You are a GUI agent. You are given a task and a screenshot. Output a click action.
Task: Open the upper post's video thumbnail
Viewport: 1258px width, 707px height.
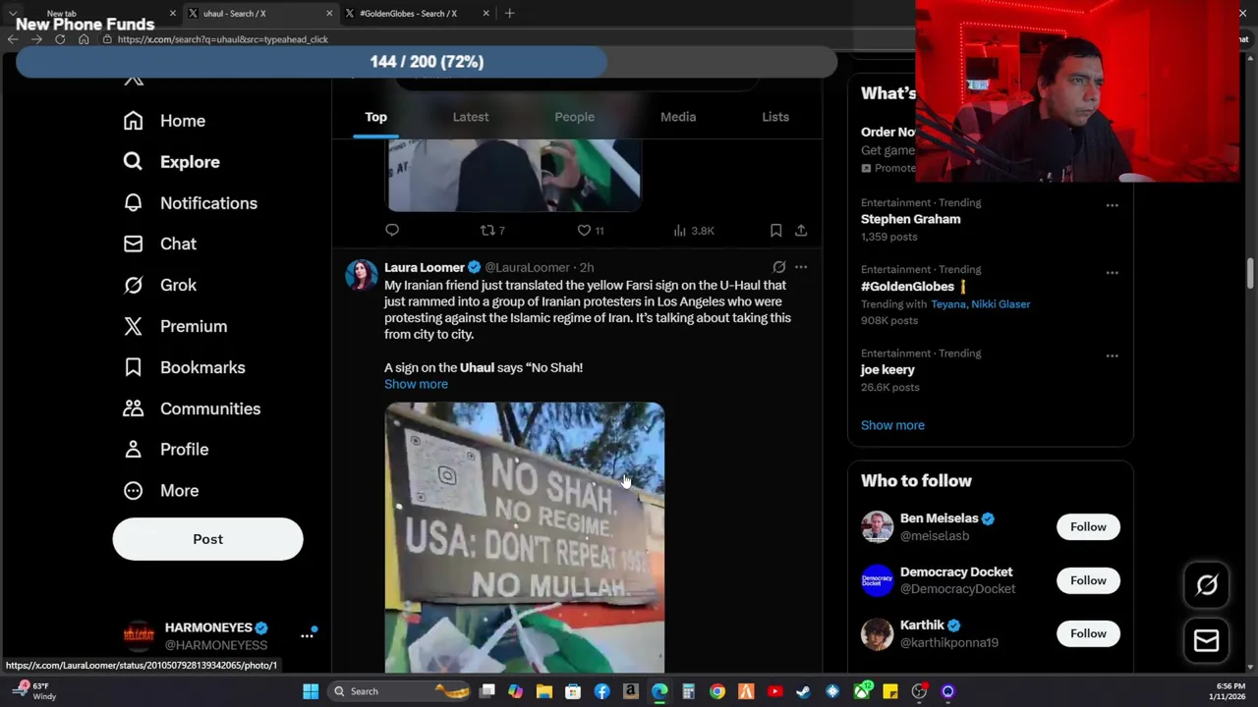tap(514, 175)
